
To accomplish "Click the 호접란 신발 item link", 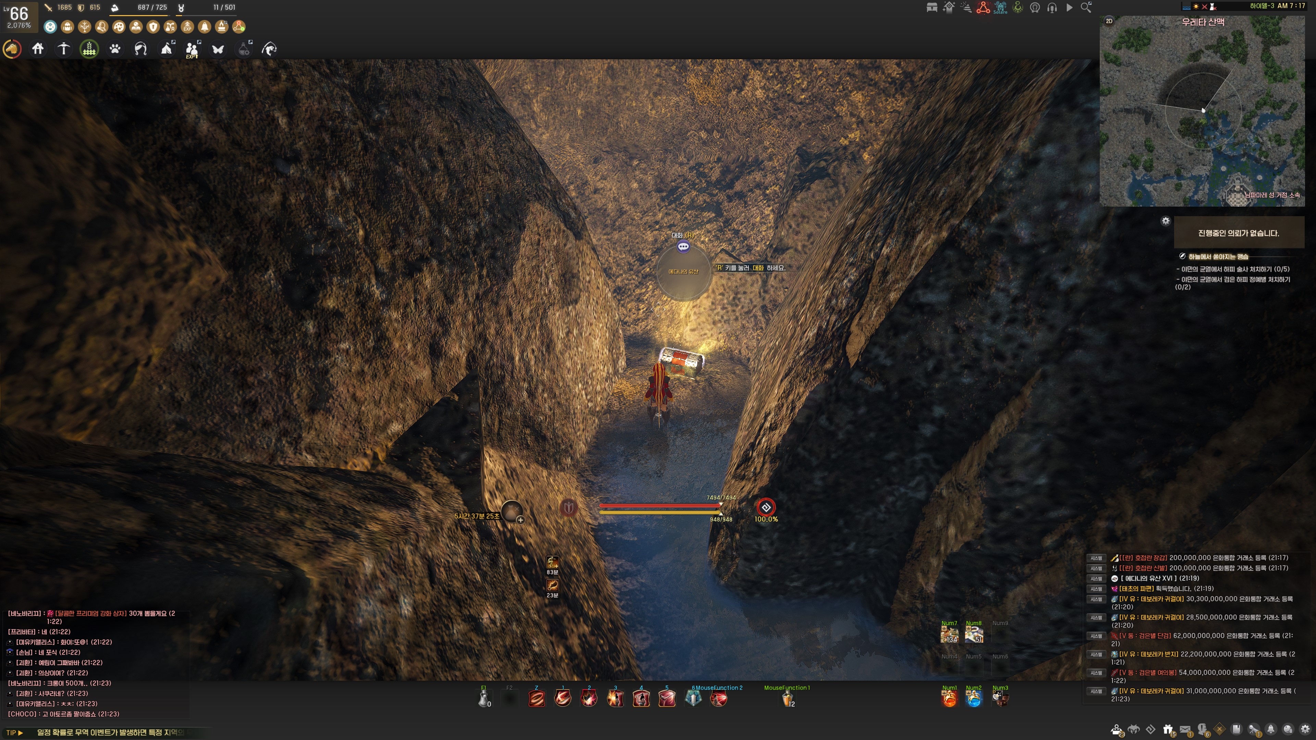I will point(1143,568).
